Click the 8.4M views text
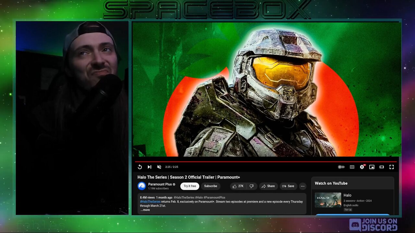Image resolution: width=415 pixels, height=233 pixels. (147, 197)
